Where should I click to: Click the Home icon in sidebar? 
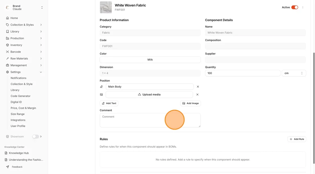point(7,18)
